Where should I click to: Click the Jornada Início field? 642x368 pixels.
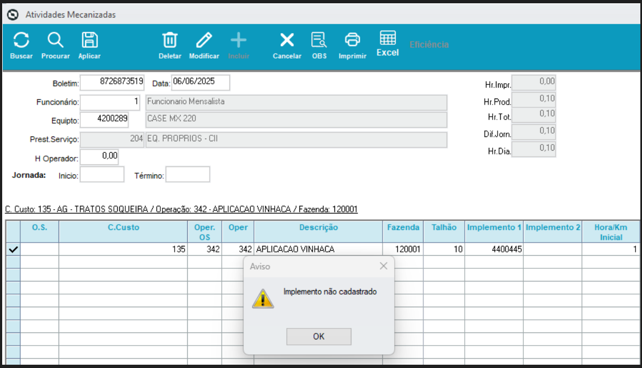102,174
